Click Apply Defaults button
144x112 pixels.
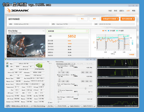(x=75, y=106)
